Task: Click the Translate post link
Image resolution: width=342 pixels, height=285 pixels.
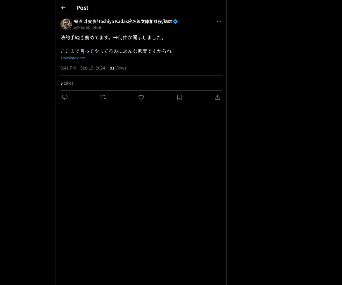Action: pyautogui.click(x=72, y=58)
